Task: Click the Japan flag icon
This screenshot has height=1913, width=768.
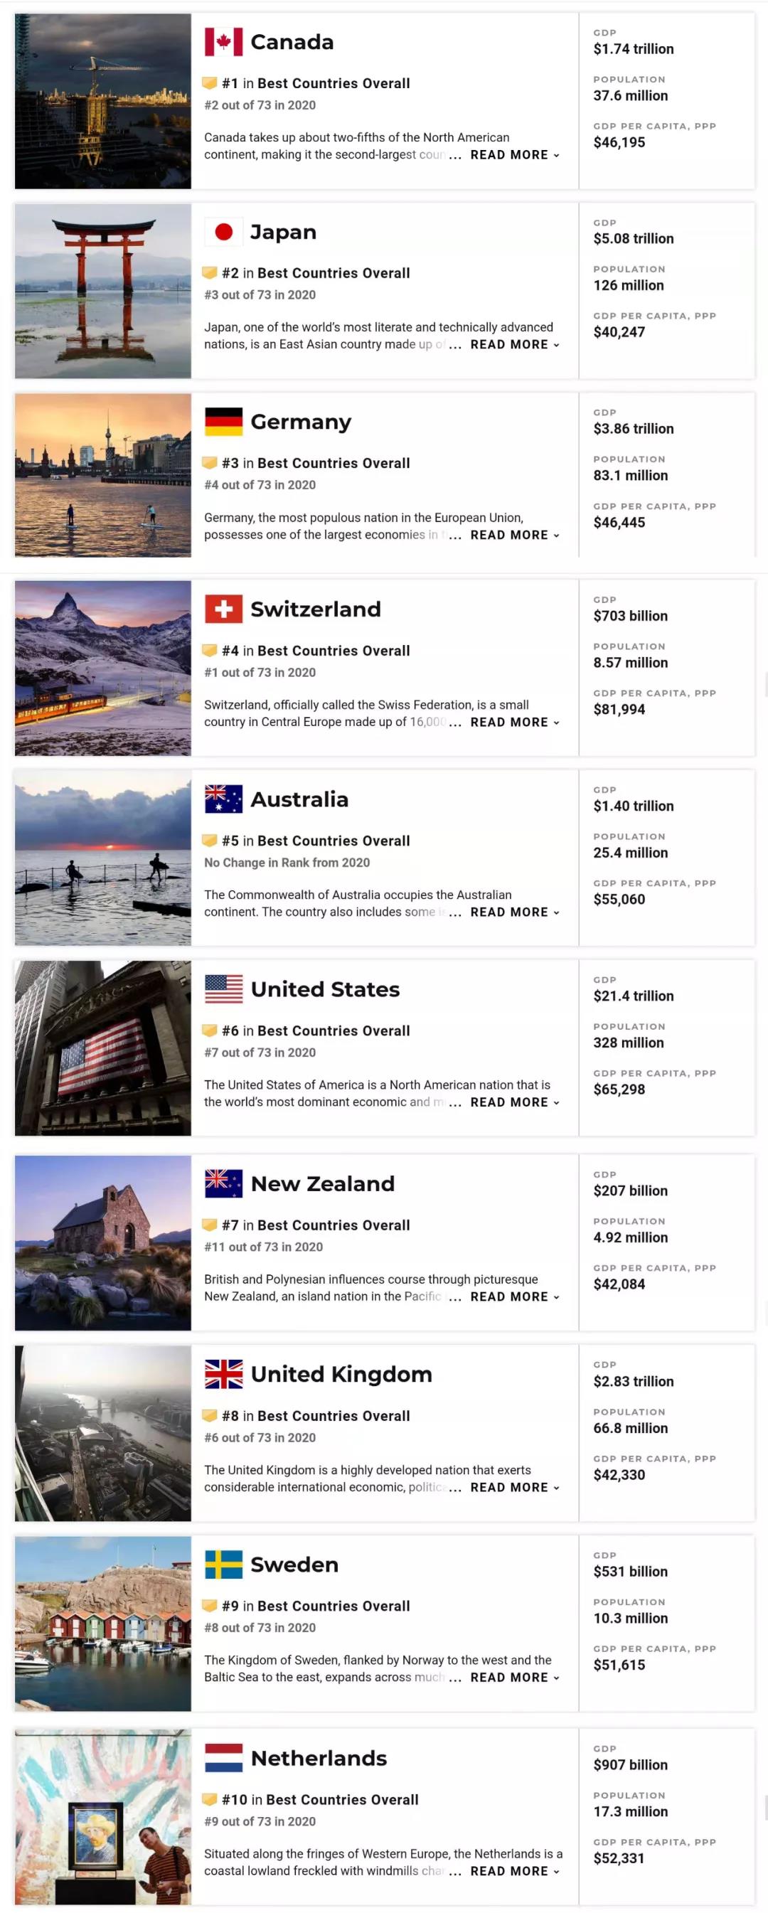Action: click(223, 233)
